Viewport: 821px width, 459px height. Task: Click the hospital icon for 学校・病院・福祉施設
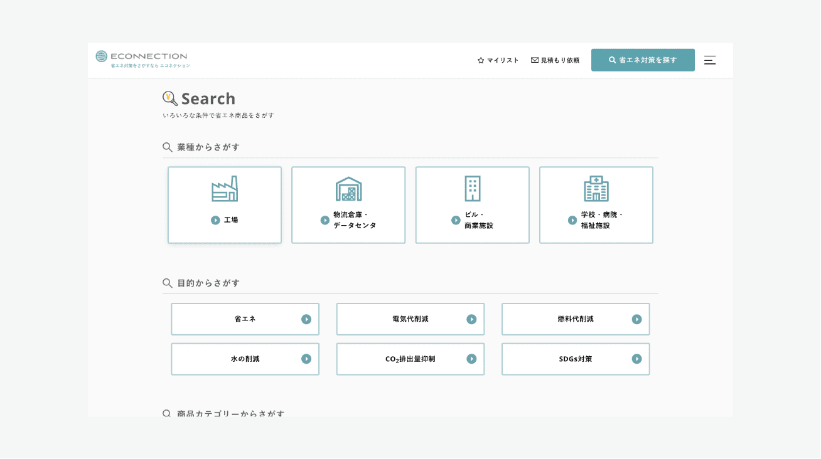596,189
